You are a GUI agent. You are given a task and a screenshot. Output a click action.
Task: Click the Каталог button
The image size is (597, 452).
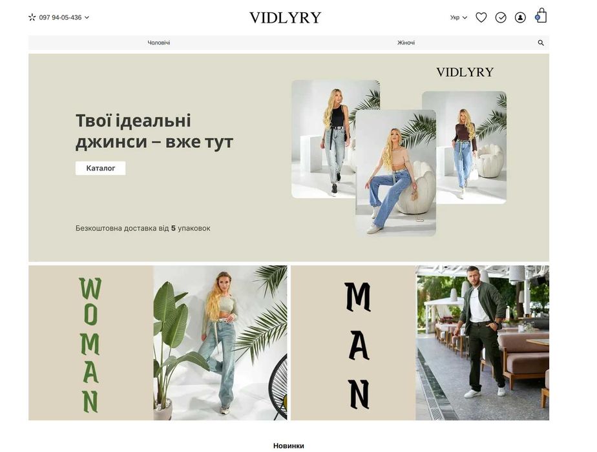pos(101,168)
